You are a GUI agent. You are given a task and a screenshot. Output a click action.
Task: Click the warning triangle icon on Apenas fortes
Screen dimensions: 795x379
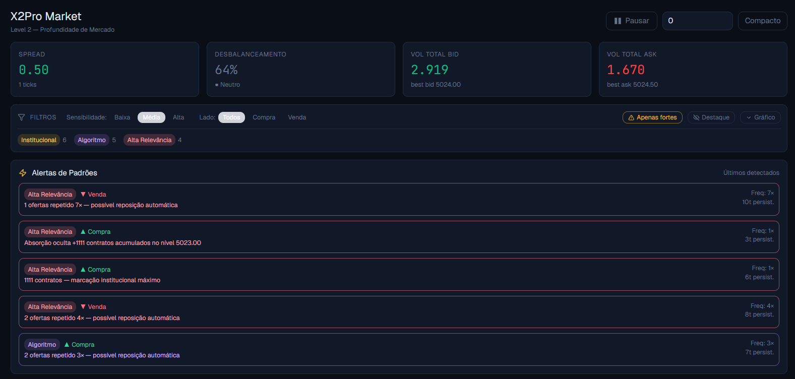(x=631, y=117)
